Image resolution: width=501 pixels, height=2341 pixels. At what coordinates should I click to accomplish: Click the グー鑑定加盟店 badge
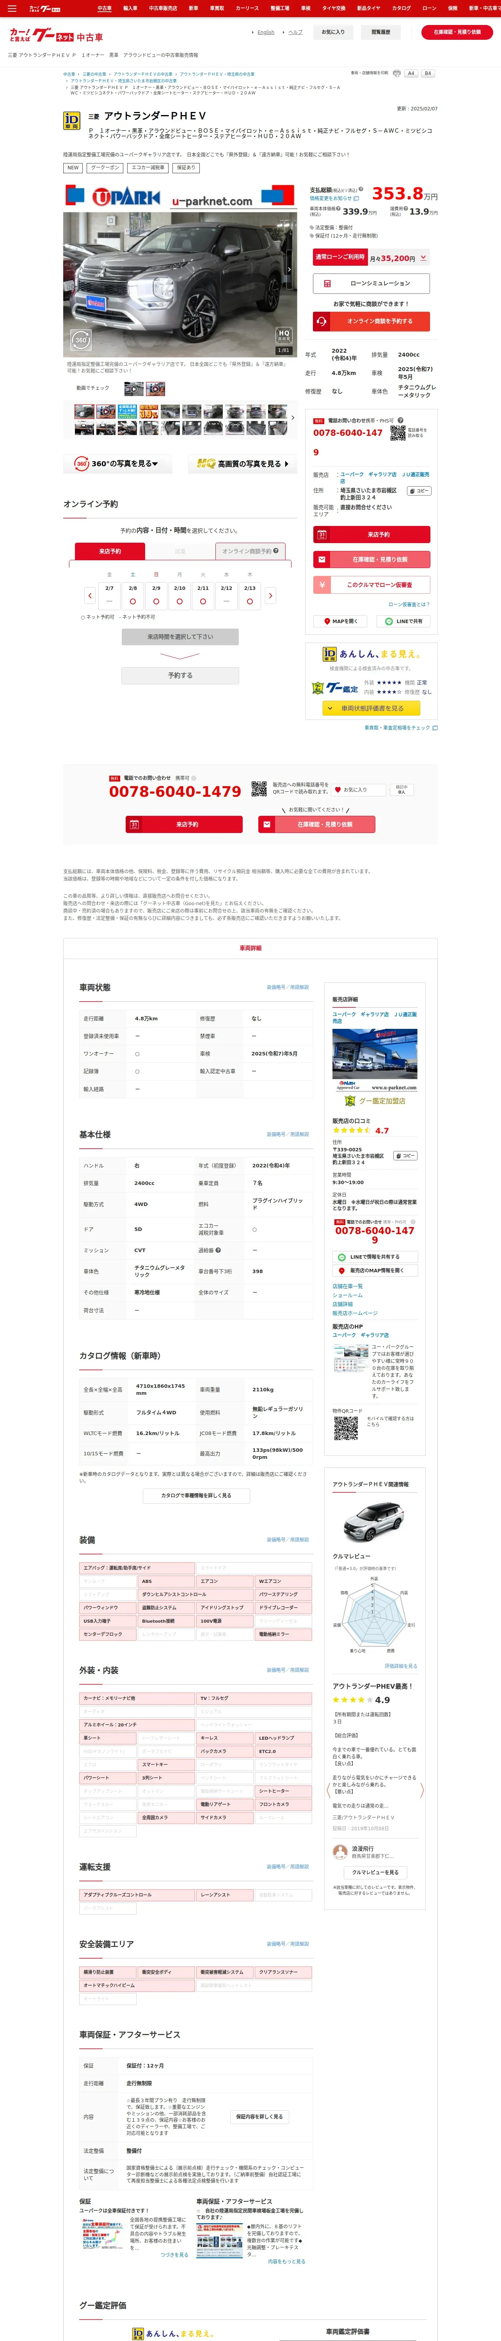(375, 1101)
